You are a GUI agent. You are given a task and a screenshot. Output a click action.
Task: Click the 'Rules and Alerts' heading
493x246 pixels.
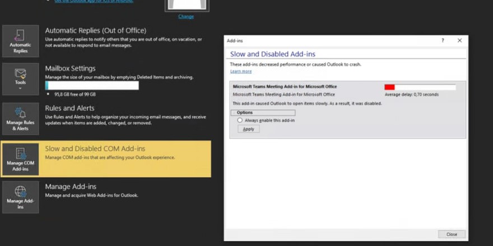coord(69,108)
